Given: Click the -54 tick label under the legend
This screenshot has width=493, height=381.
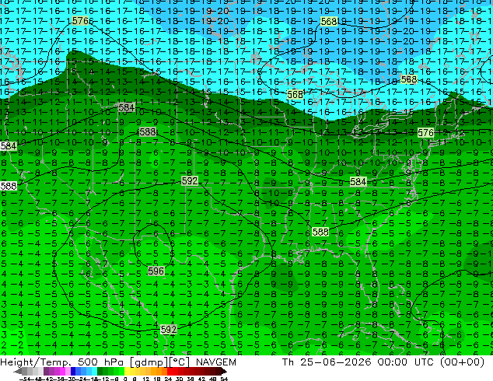Looking at the screenshot, I should pyautogui.click(x=25, y=379).
